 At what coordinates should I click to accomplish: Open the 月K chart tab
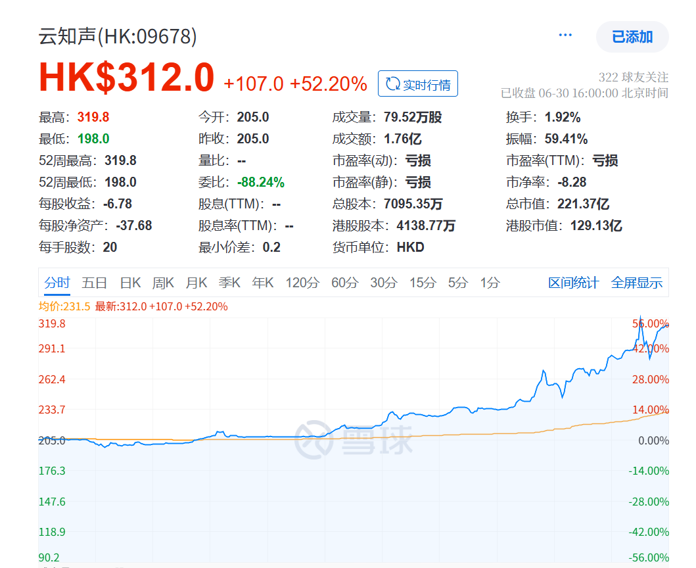(x=197, y=283)
